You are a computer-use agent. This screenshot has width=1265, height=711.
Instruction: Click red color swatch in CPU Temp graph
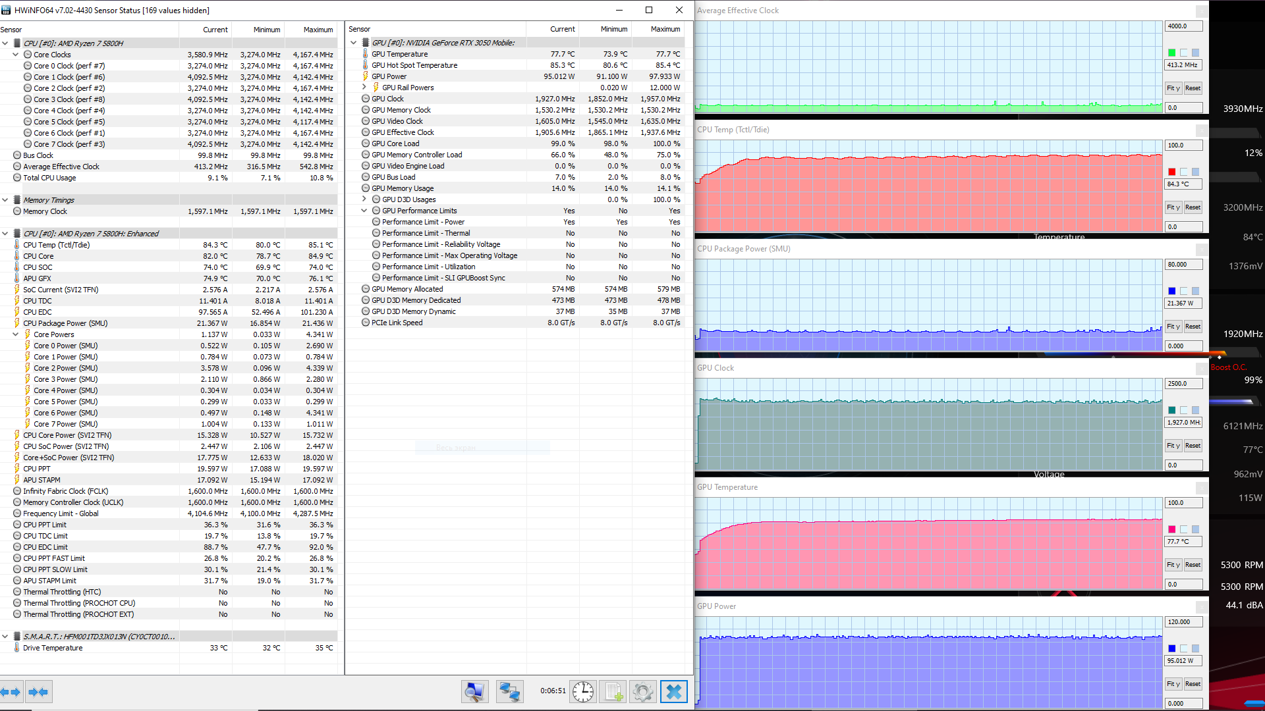click(1171, 172)
